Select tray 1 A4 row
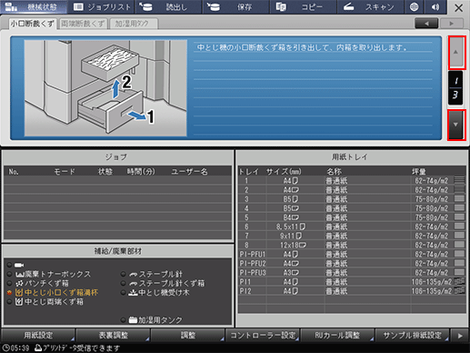 coord(352,181)
